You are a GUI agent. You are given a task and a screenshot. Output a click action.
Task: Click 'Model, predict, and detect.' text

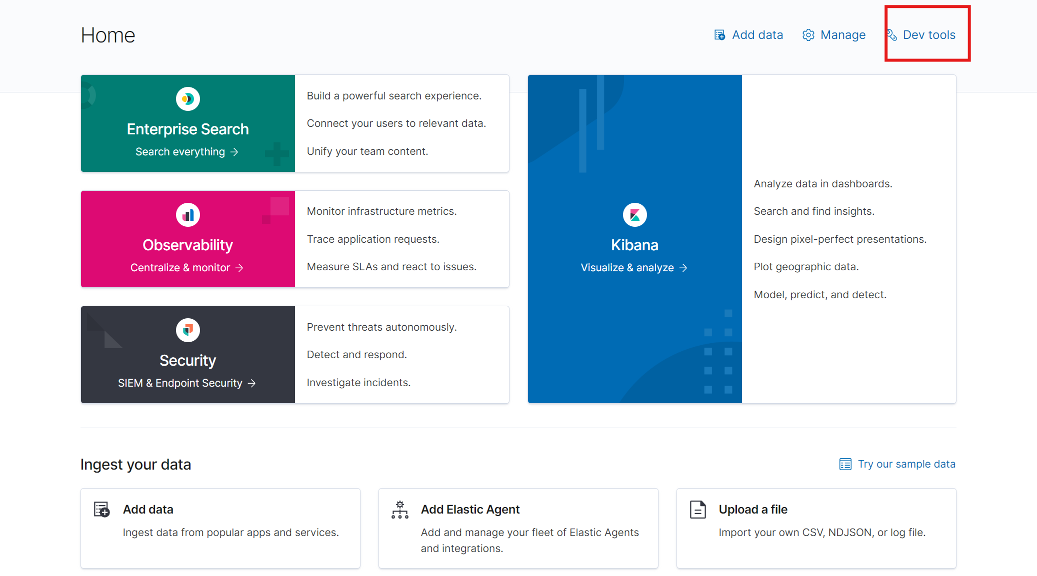(x=820, y=295)
